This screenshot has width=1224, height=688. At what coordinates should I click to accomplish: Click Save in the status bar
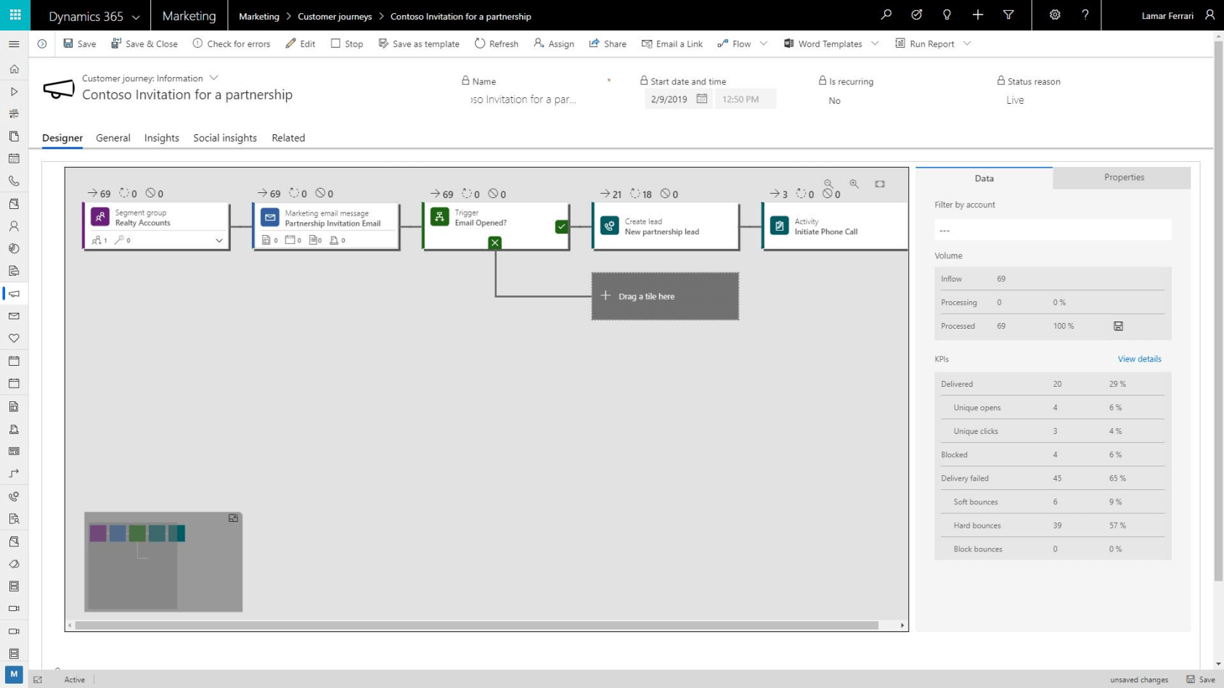pos(1201,679)
